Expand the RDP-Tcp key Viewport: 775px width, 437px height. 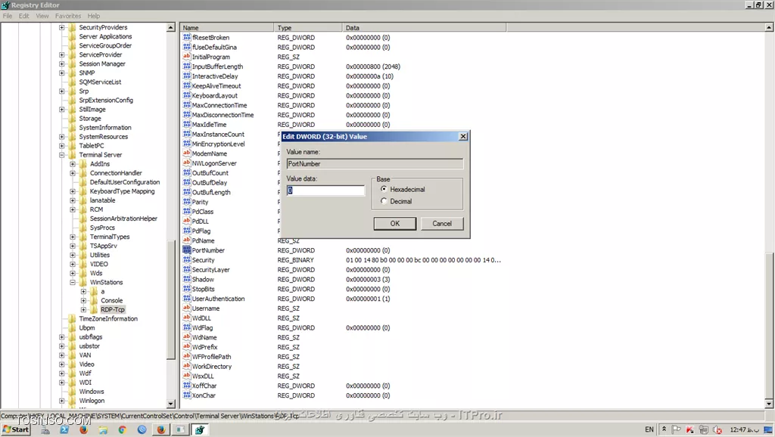[83, 309]
